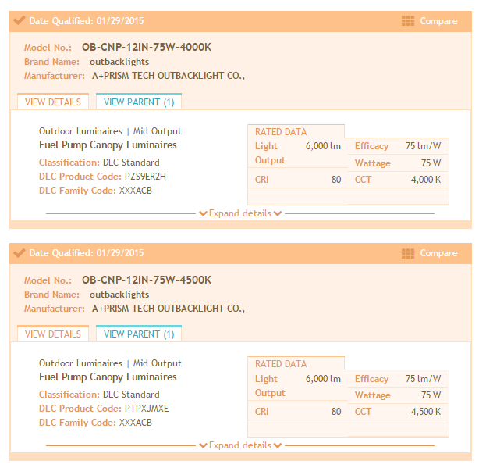Image resolution: width=486 pixels, height=468 pixels.
Task: Select model number OB-CNP-12IN-75W-4500K title
Action: click(147, 280)
